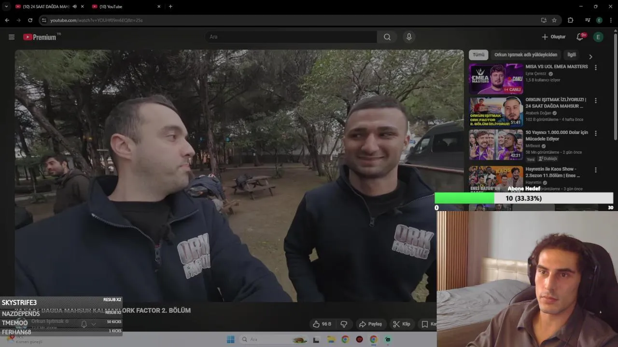Open 50 Yayıncı 1.000.000 Dolar title

tap(557, 135)
